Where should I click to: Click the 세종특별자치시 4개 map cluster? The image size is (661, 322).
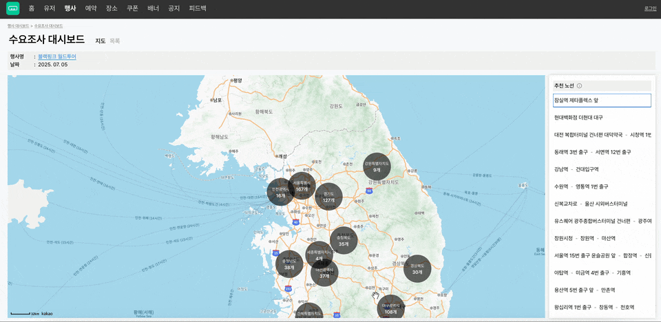point(319,255)
